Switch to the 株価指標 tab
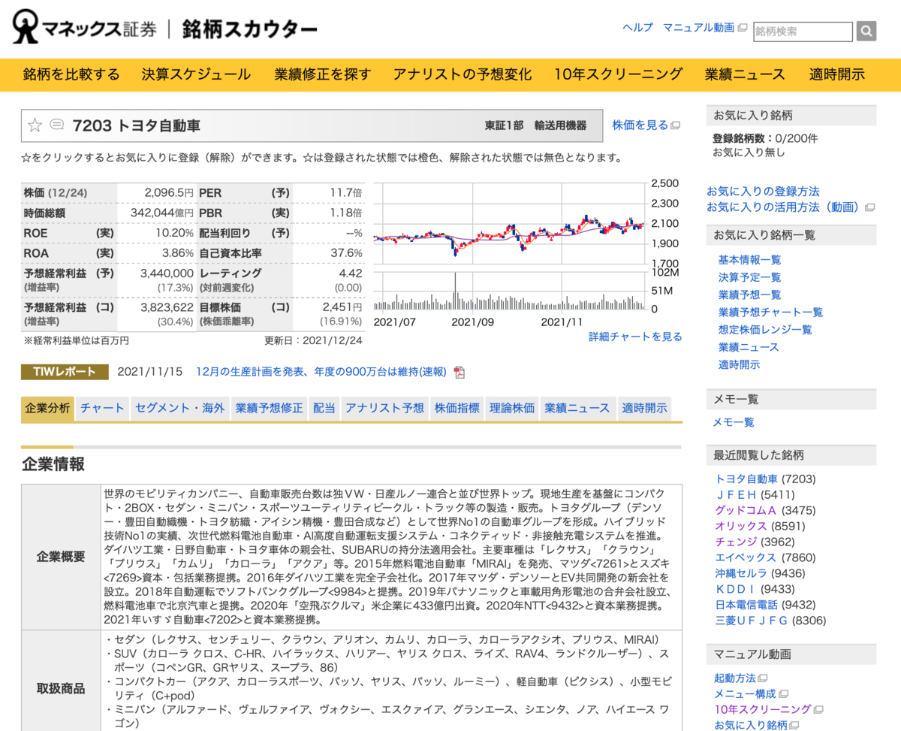This screenshot has width=901, height=731. coord(457,408)
